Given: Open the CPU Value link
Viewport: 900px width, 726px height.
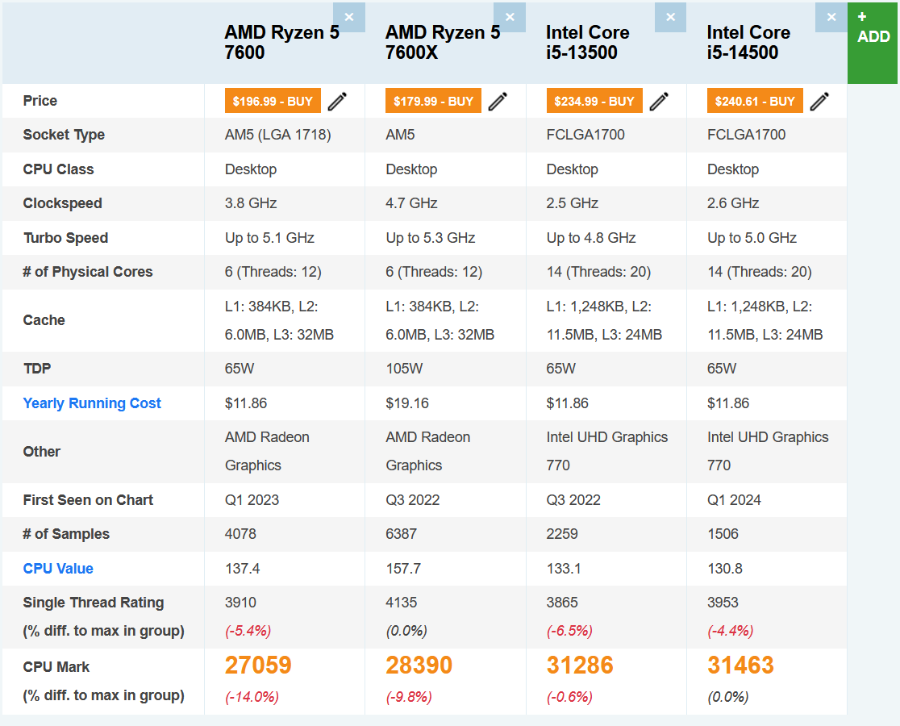Looking at the screenshot, I should point(58,569).
